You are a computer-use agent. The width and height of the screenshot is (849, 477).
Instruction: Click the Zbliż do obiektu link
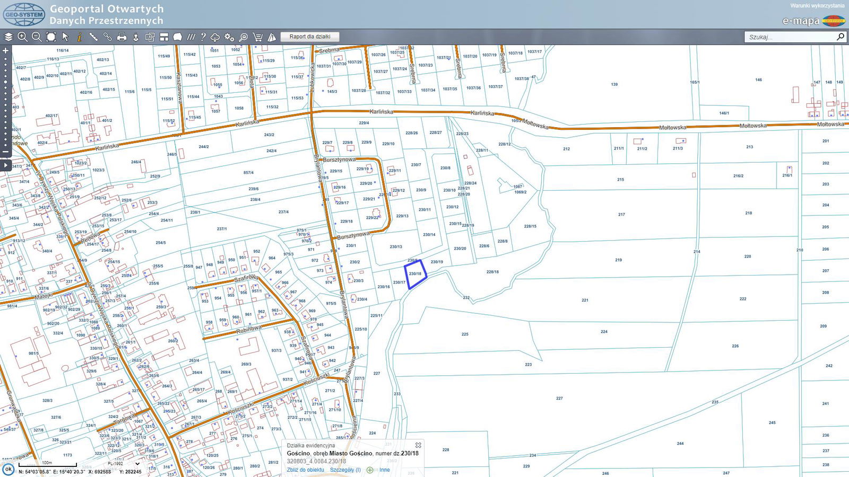[305, 470]
